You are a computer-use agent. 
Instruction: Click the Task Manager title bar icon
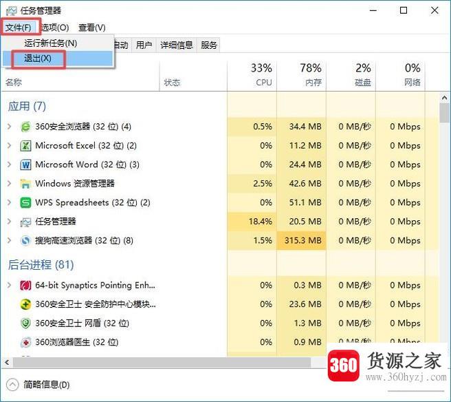(12, 11)
